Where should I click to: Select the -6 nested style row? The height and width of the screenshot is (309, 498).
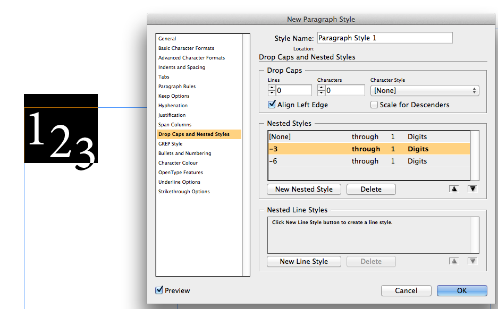click(369, 161)
